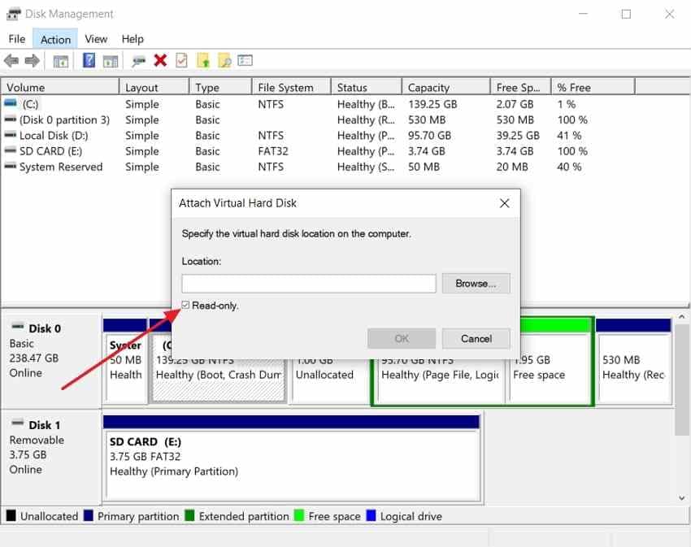Click the 139.25 GB capacity cell

pyautogui.click(x=432, y=104)
